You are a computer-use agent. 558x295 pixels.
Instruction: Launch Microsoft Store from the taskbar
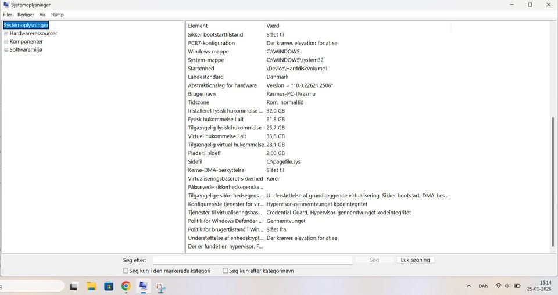109,286
